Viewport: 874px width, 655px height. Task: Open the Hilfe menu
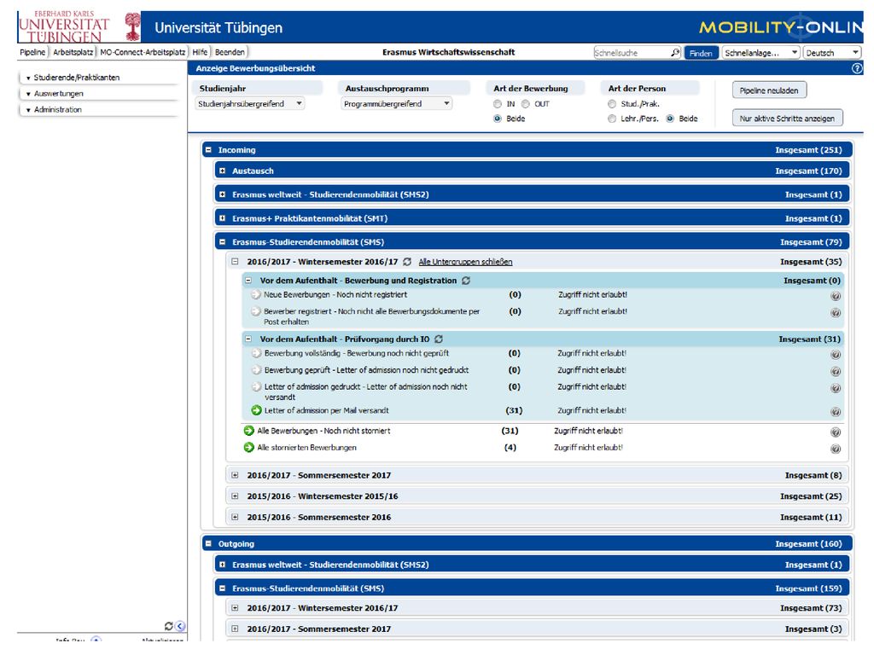pyautogui.click(x=200, y=52)
